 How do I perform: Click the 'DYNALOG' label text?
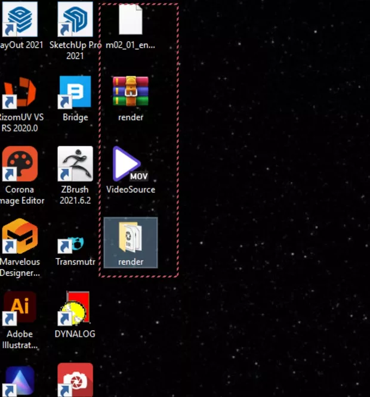(x=75, y=334)
